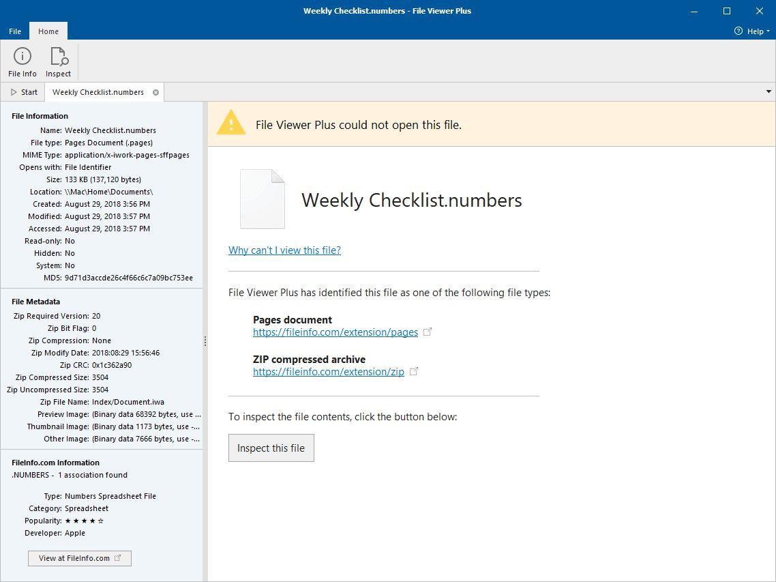Minimize the File Viewer Plus window
Screen dimensions: 776x582
click(x=694, y=11)
